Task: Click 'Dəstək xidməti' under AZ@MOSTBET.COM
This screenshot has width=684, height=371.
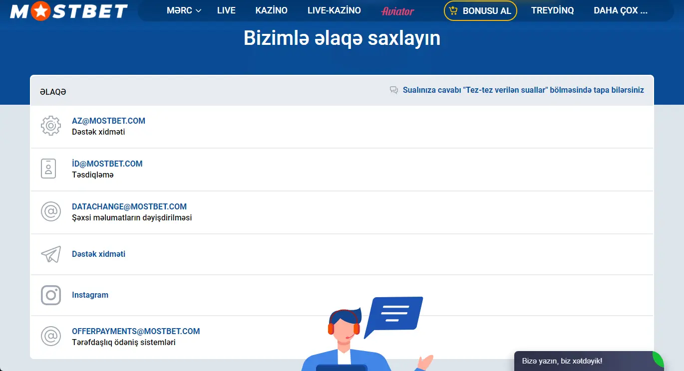Action: point(98,132)
